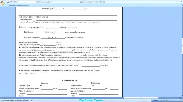Click status text 'страница 1 из 1'
183x102 pixels.
[x=28, y=101]
